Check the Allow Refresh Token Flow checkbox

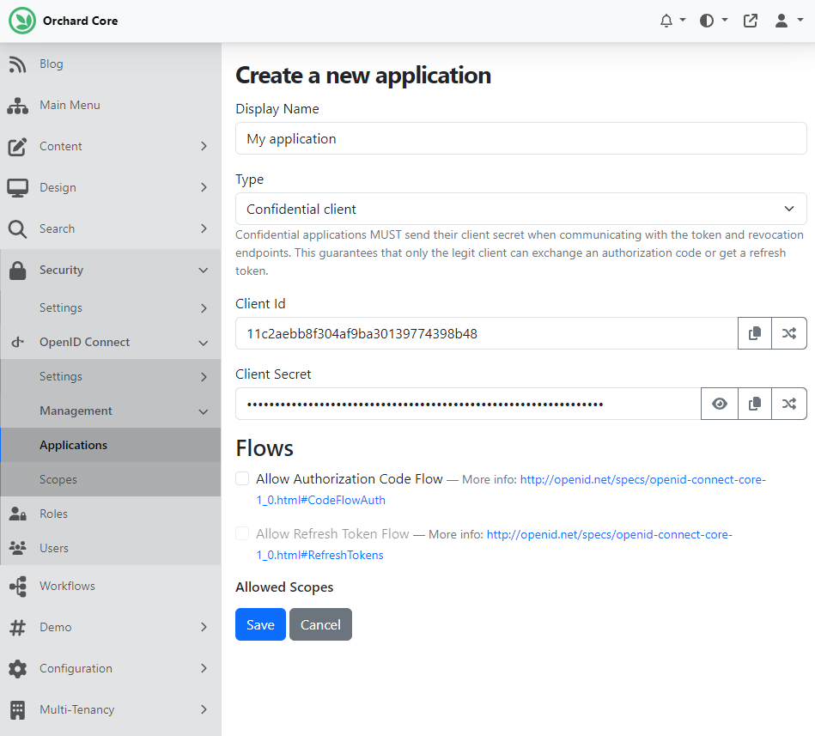pyautogui.click(x=242, y=534)
